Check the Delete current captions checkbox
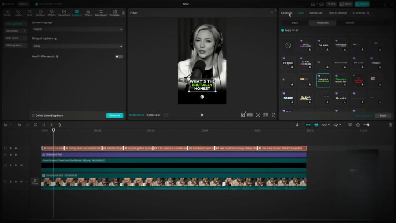 point(33,116)
